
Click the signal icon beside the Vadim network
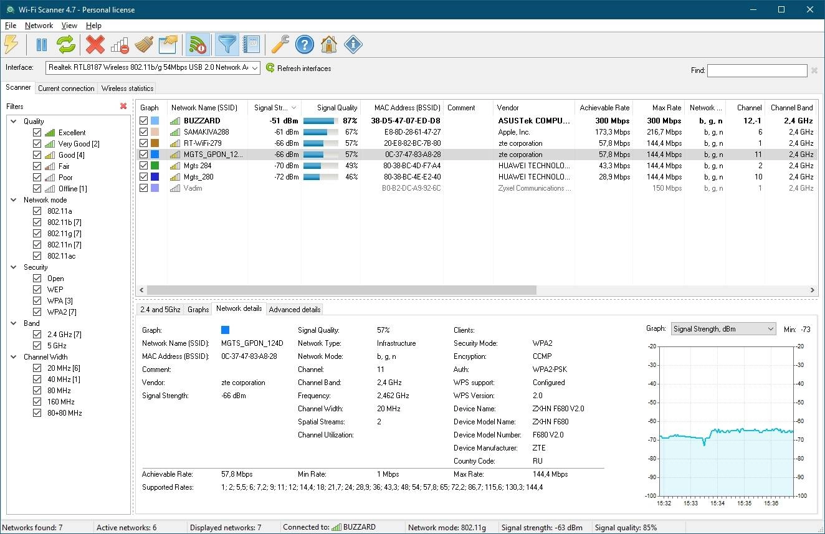(x=176, y=188)
